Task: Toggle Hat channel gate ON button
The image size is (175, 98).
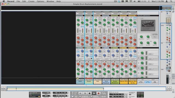Action: tap(100, 35)
